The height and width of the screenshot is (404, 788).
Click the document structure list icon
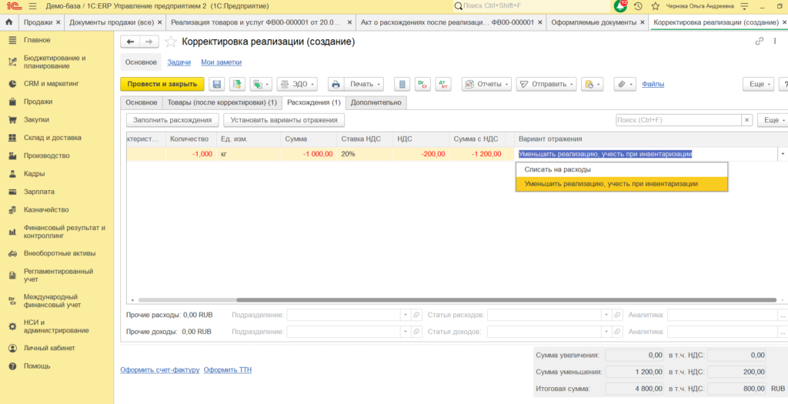(401, 85)
